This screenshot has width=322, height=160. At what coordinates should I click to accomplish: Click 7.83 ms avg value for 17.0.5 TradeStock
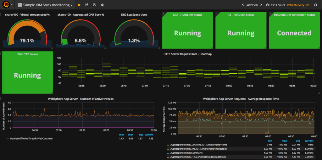click(x=296, y=157)
